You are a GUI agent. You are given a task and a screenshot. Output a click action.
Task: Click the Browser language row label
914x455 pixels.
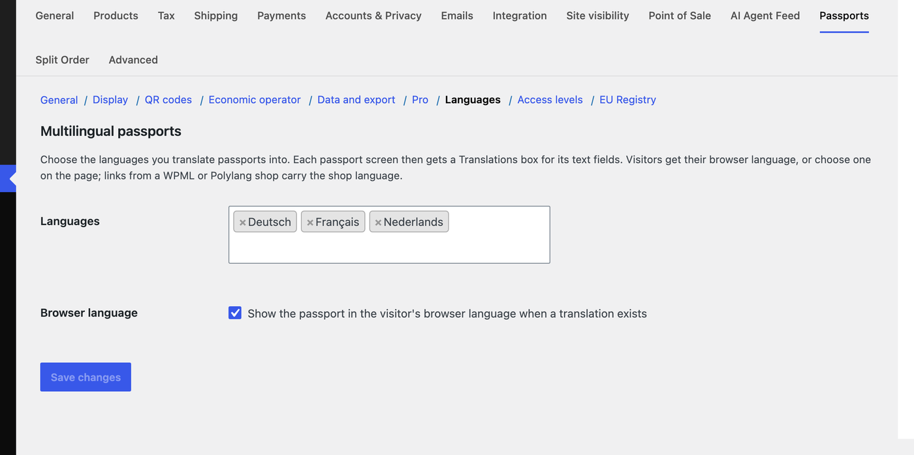89,313
